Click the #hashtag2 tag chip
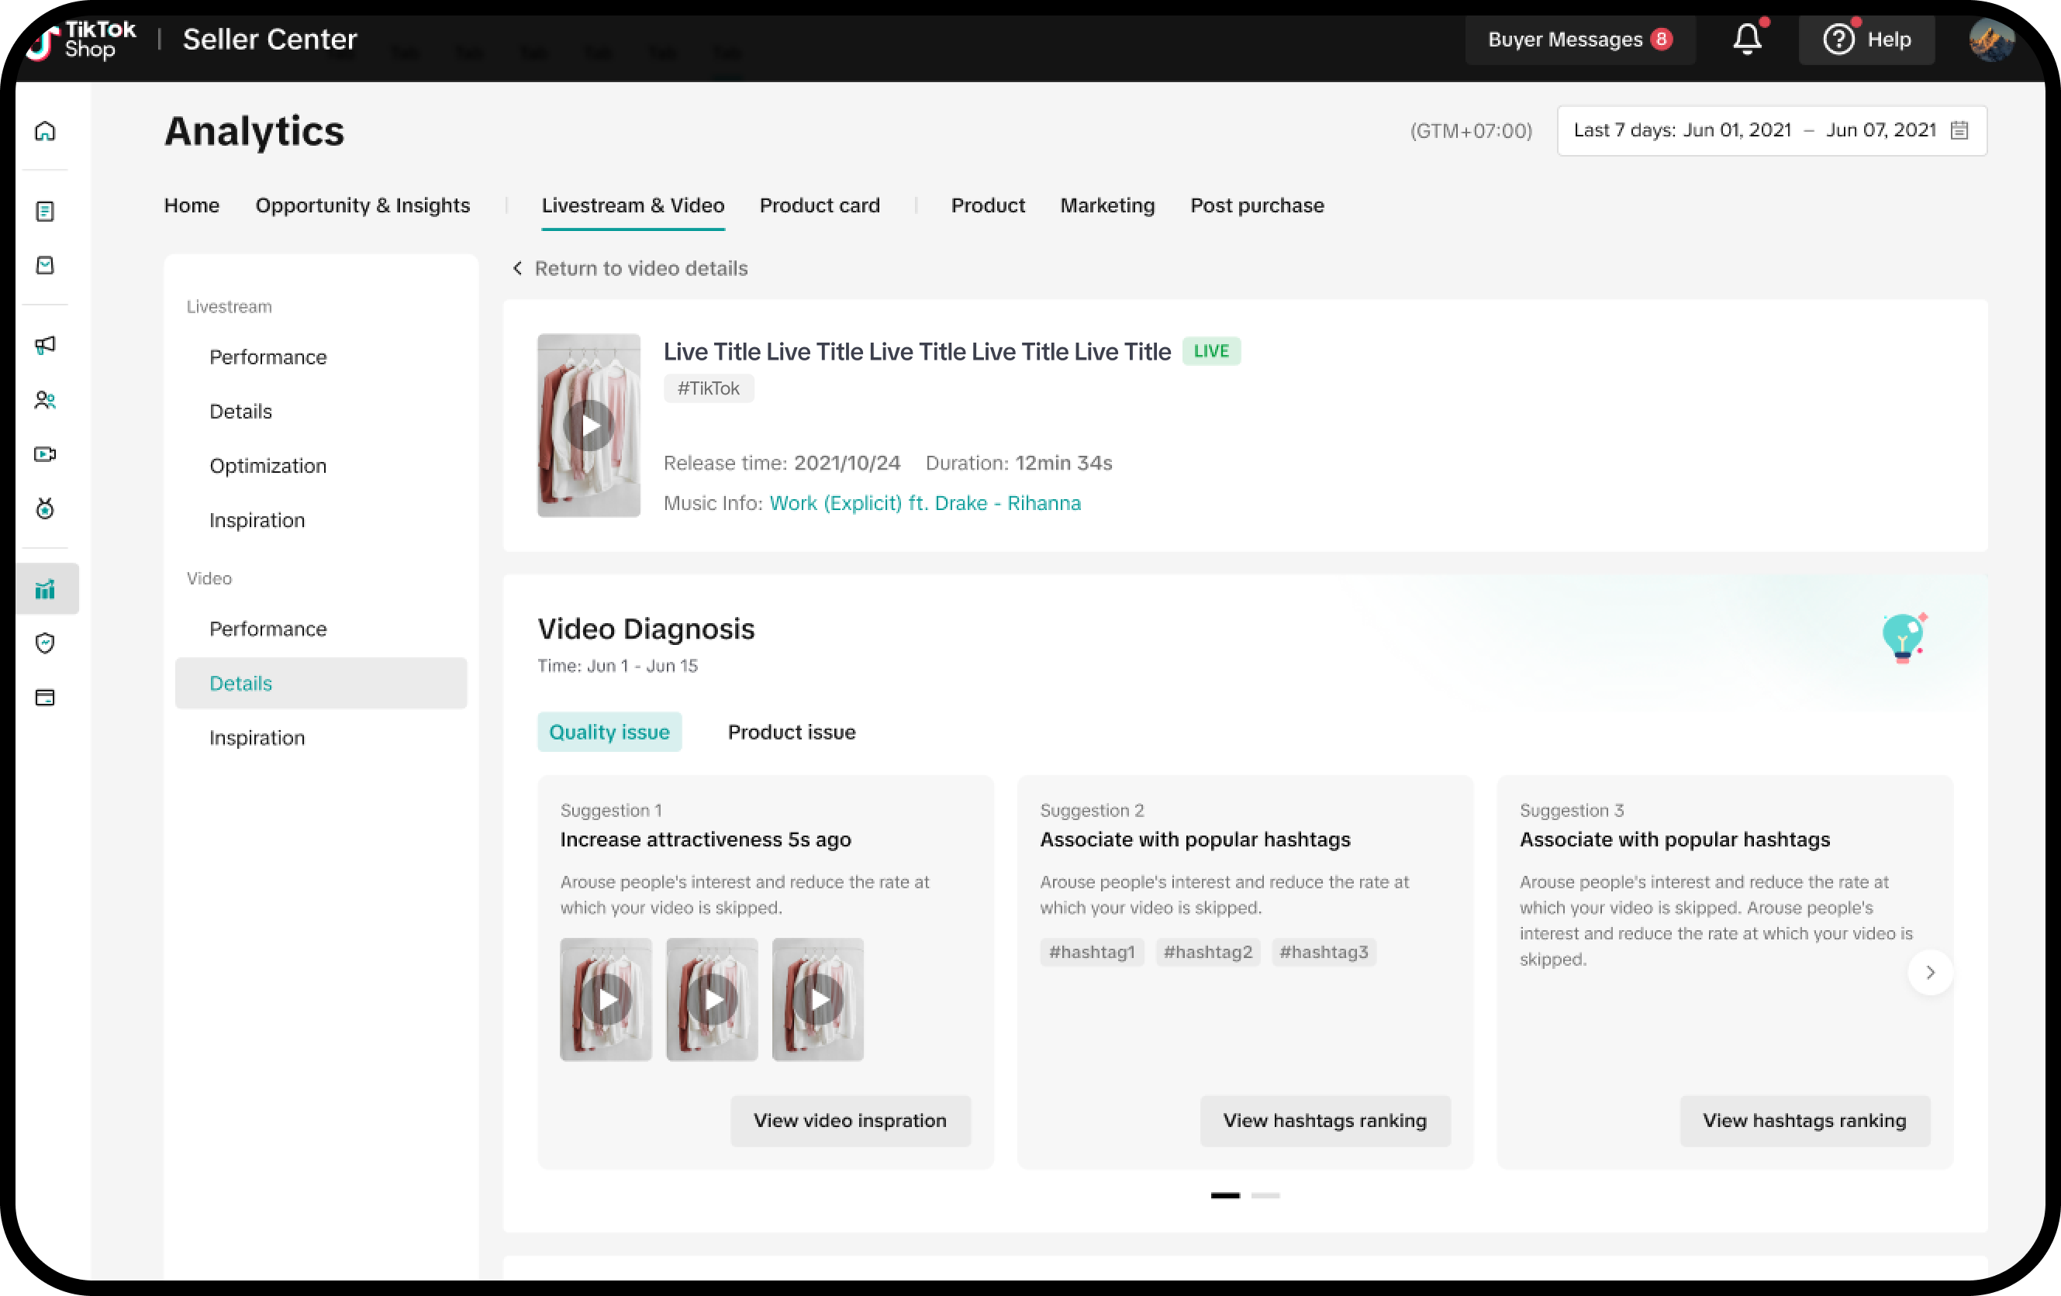 pyautogui.click(x=1207, y=951)
